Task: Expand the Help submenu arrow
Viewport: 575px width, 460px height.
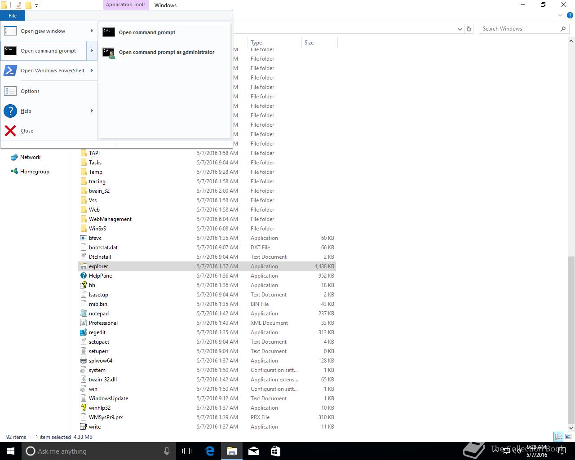Action: (92, 111)
